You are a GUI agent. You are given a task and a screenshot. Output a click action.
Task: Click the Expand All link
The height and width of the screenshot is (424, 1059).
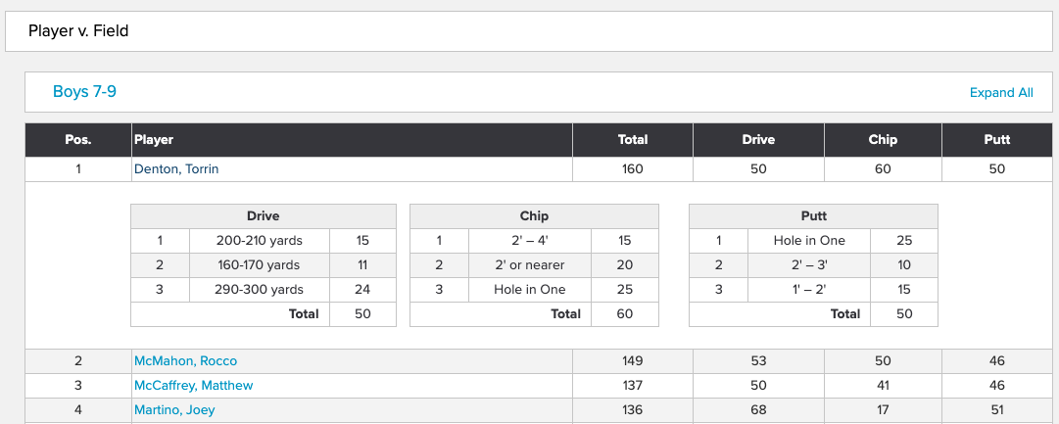(x=1001, y=92)
